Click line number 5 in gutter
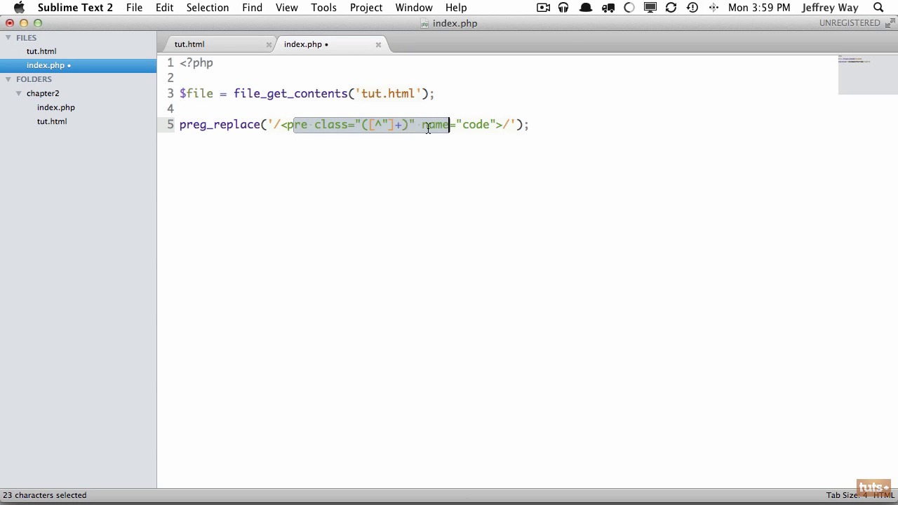 tap(170, 124)
